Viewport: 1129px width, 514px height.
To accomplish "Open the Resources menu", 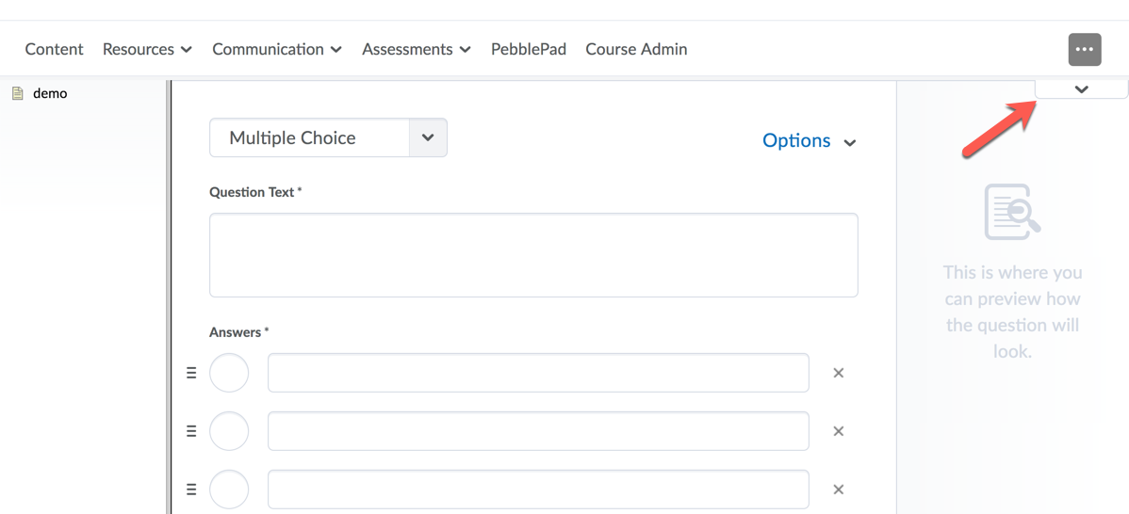I will [147, 49].
